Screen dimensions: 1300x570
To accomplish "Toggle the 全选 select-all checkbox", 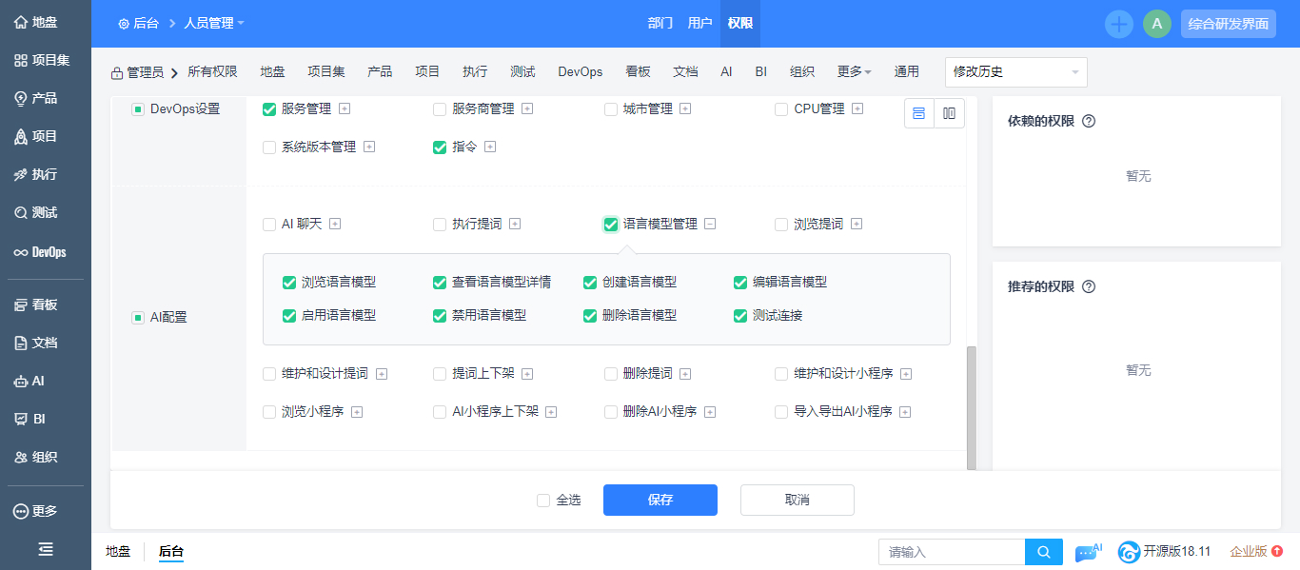I will [x=543, y=501].
